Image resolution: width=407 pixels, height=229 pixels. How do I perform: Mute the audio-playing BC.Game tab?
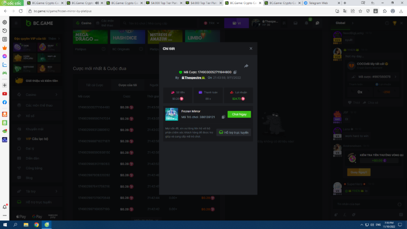[97, 3]
